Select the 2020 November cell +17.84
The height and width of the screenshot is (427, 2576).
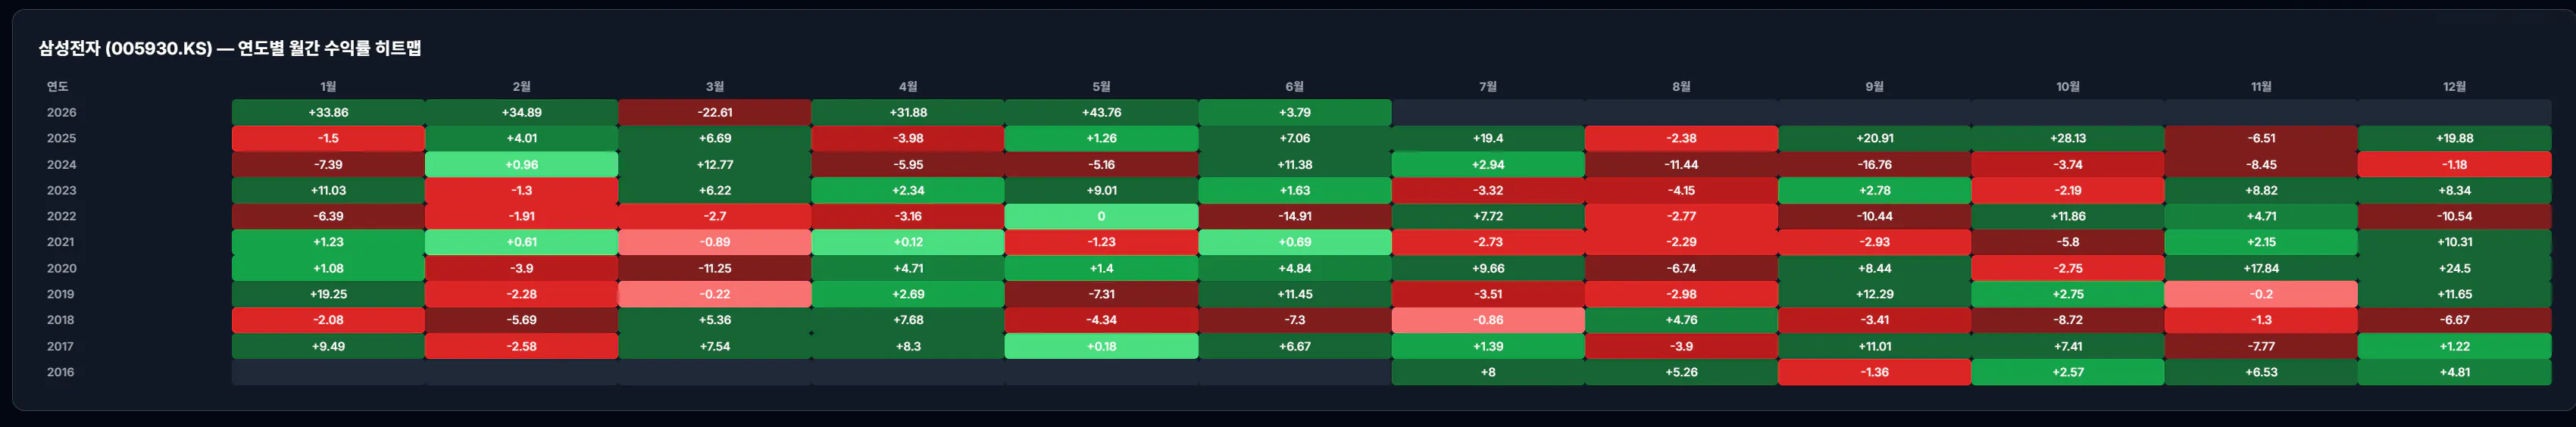(2261, 268)
